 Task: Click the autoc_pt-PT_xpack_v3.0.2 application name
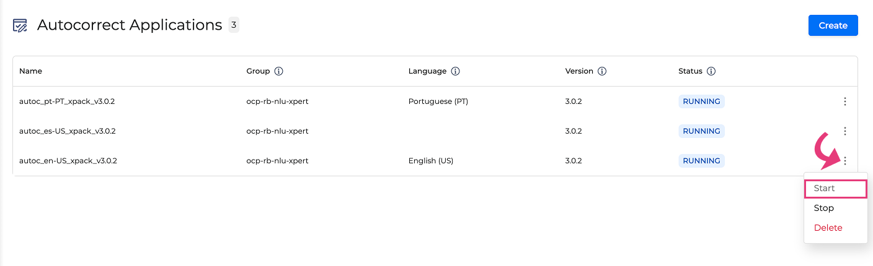tap(67, 101)
